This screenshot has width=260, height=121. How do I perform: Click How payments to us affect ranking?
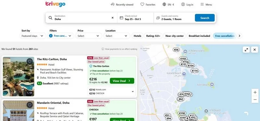coord(119,49)
